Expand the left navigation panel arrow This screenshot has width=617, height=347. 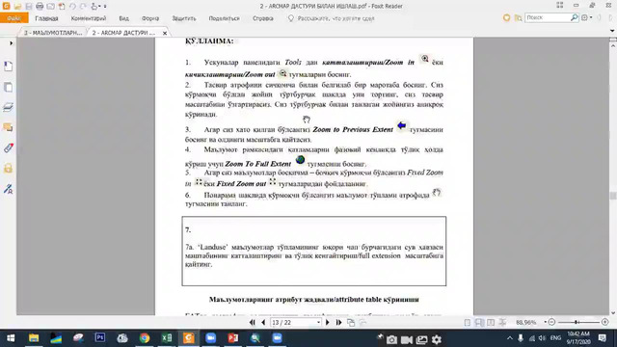[11, 42]
